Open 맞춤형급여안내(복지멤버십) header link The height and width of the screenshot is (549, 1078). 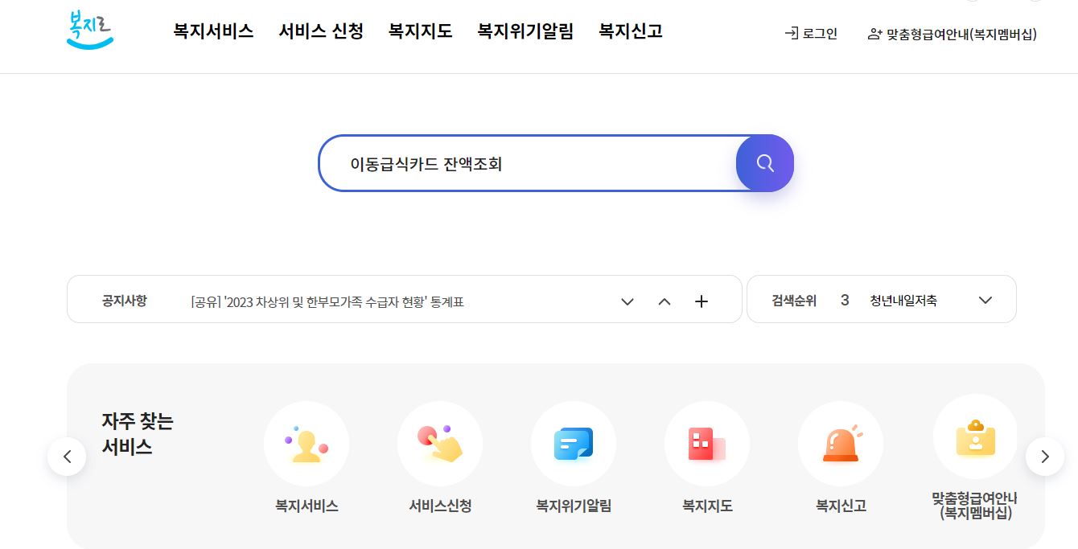[x=953, y=35]
